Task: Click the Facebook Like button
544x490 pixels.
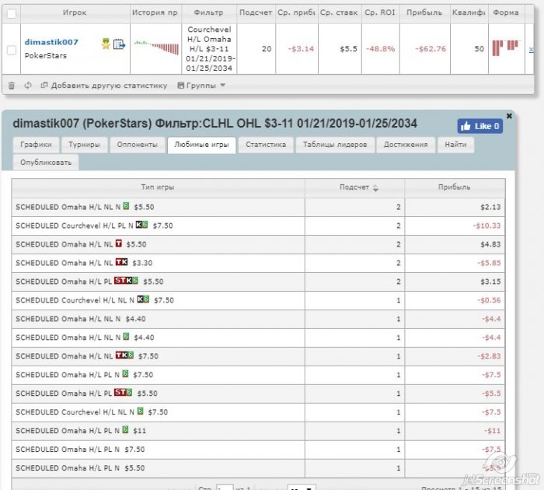Action: click(x=479, y=126)
